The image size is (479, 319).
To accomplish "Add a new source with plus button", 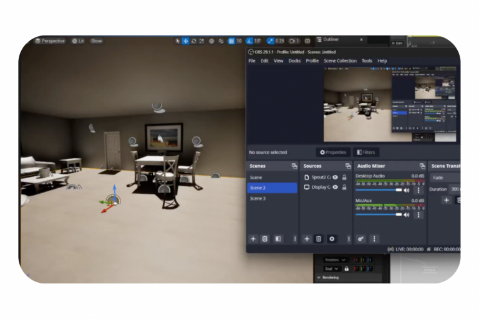I will (307, 239).
